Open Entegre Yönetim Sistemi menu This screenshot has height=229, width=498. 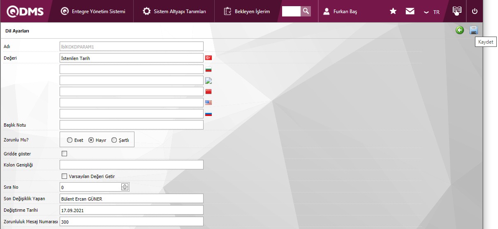pyautogui.click(x=93, y=12)
